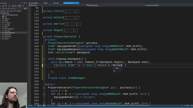Open buff.h in Solution Explorer

coord(6,21)
